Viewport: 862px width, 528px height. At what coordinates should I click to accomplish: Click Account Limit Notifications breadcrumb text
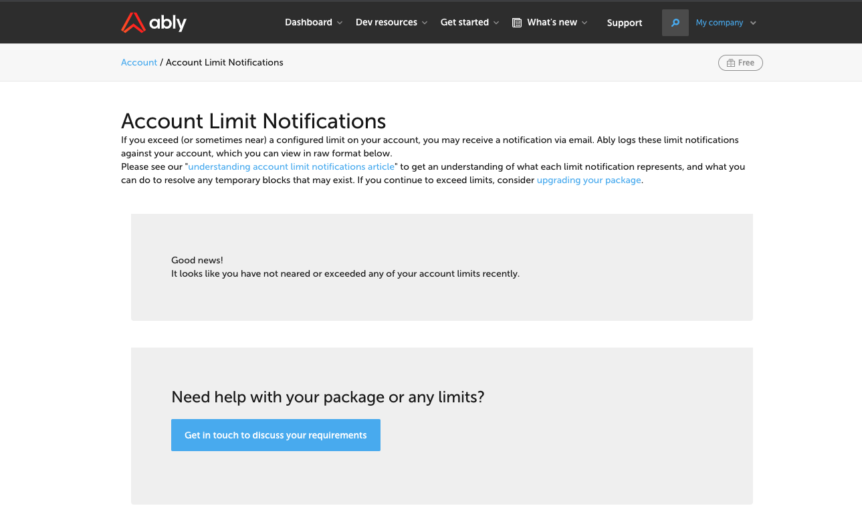(225, 62)
